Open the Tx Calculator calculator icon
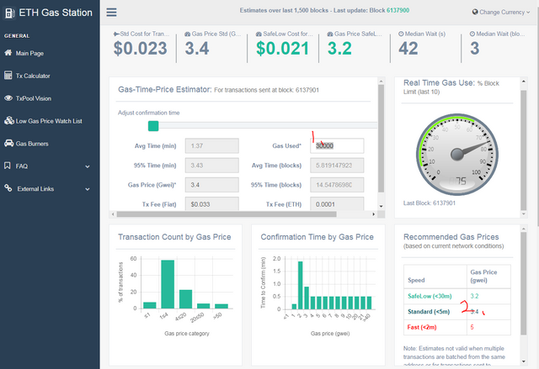 click(x=8, y=76)
